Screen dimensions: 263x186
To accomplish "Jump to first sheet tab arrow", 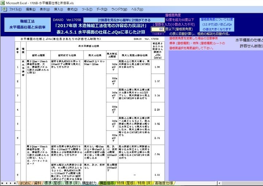I will point(2,183).
